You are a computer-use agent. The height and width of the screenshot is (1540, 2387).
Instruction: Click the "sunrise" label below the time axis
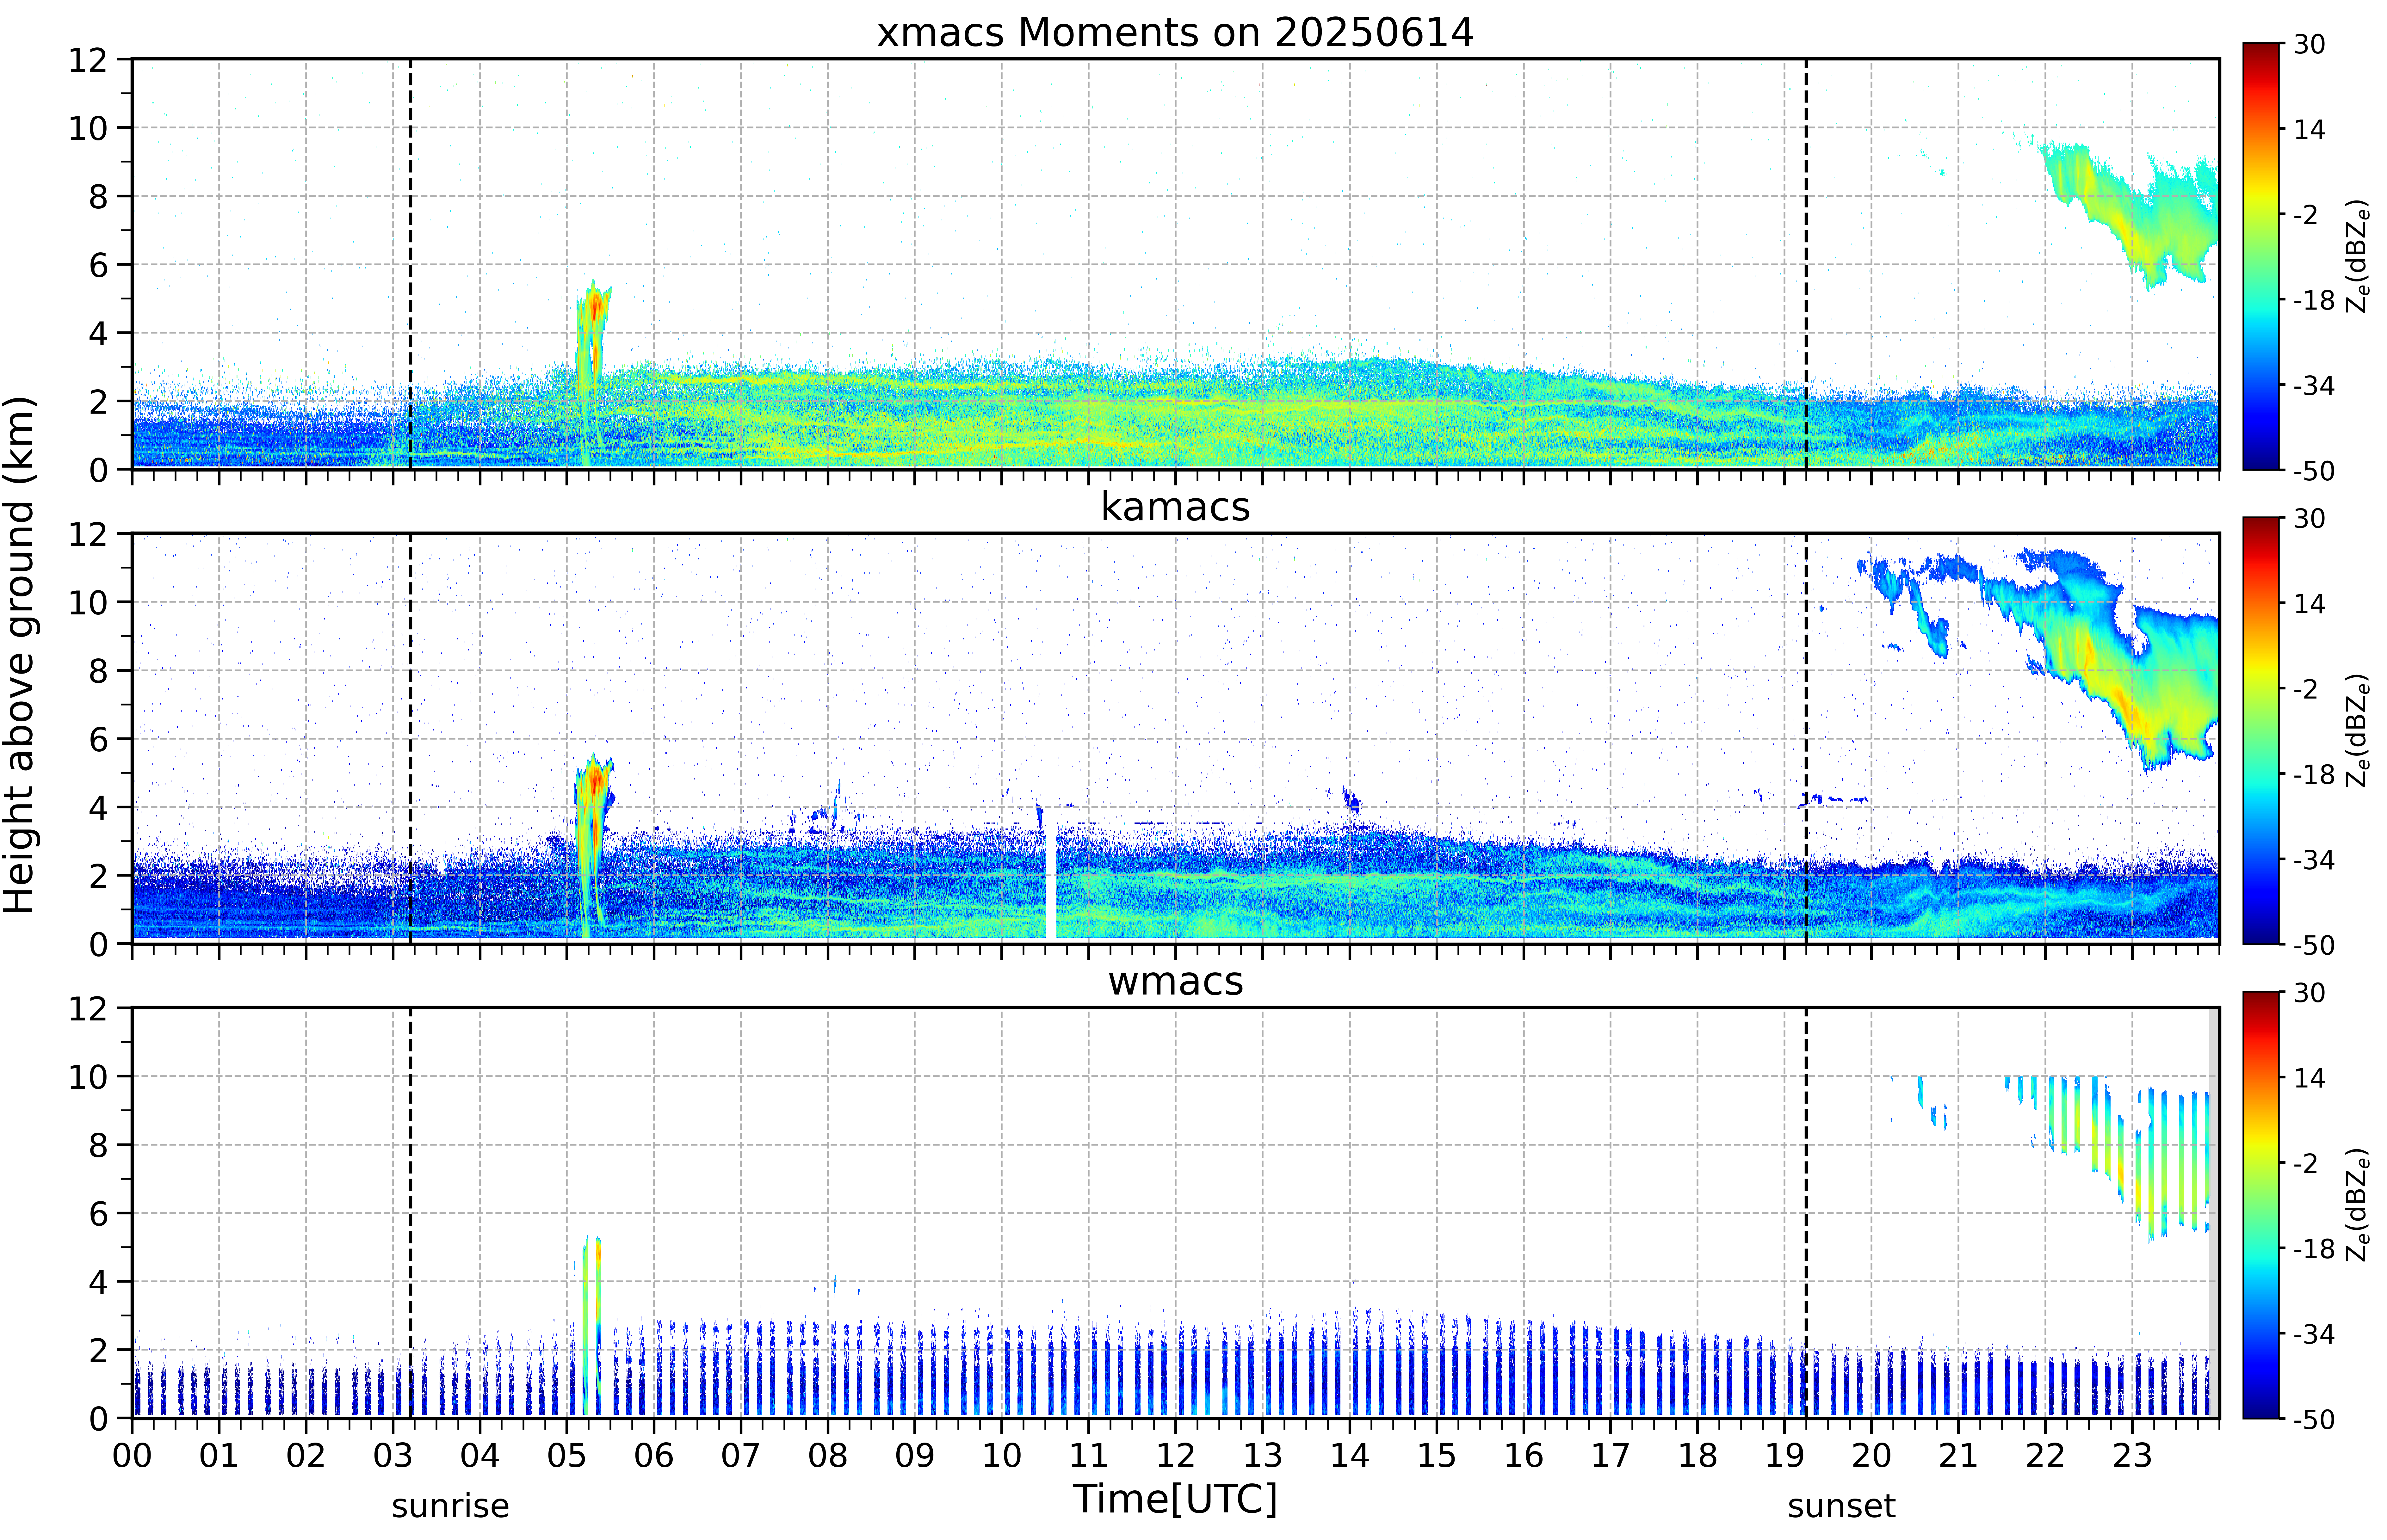click(x=450, y=1506)
